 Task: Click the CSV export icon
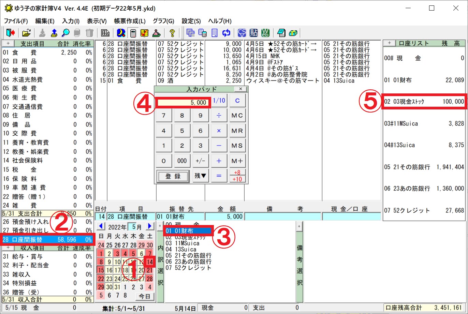coord(242,33)
